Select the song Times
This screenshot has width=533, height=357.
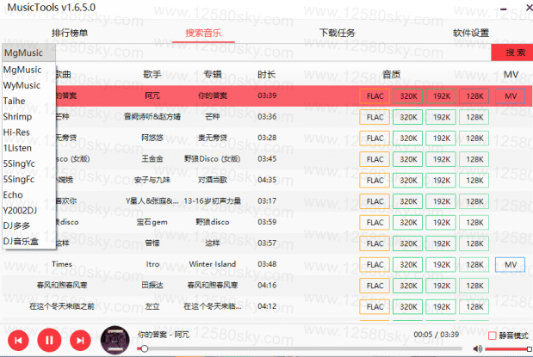(62, 264)
